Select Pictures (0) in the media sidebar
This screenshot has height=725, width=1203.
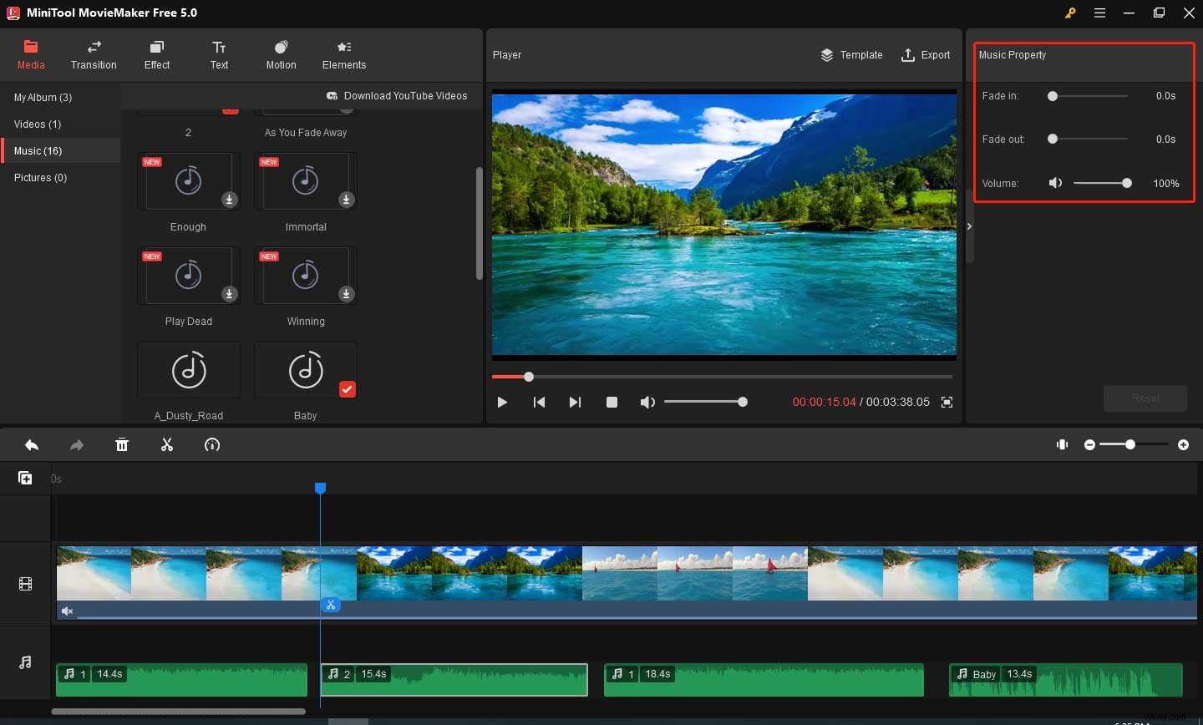pyautogui.click(x=39, y=177)
